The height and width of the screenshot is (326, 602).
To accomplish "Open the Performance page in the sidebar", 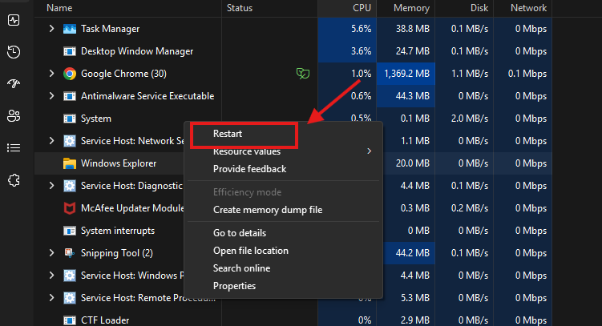I will tap(14, 19).
